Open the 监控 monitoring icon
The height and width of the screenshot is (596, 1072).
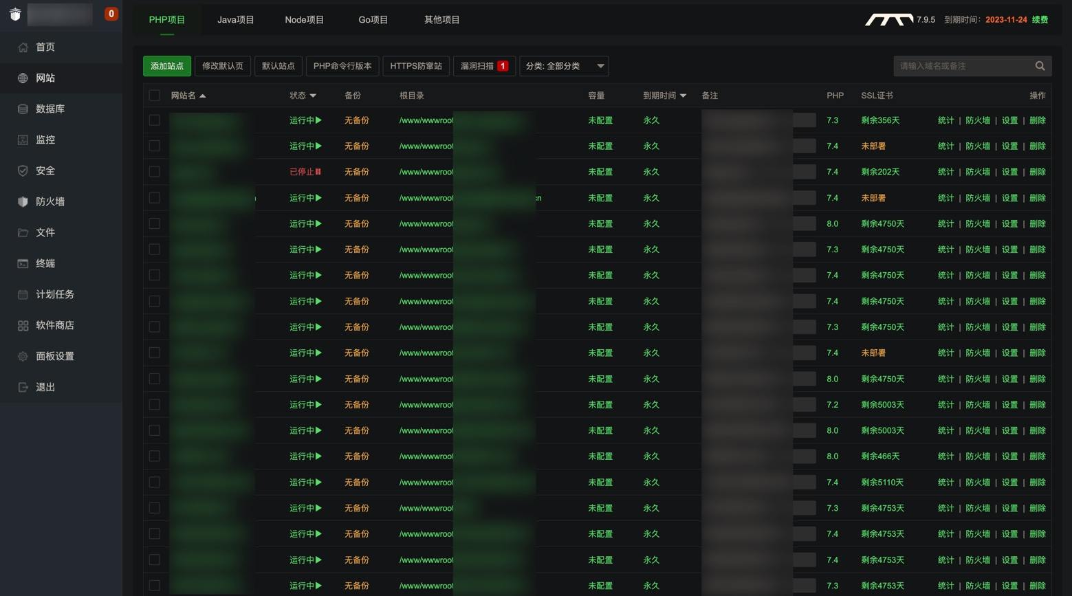23,140
